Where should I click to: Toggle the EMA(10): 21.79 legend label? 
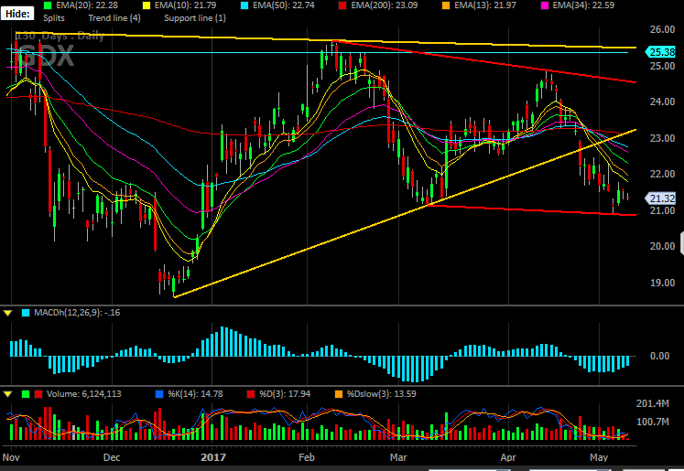185,5
